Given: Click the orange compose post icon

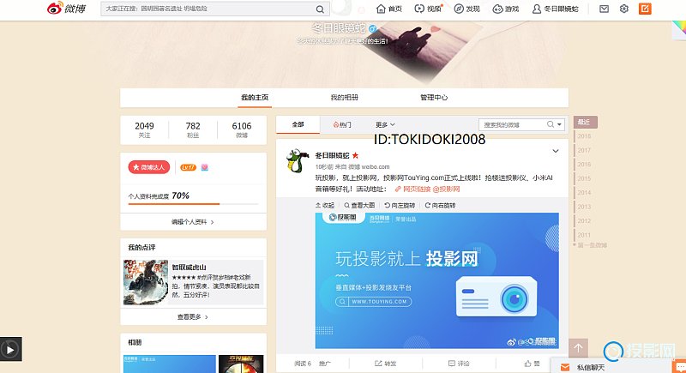Looking at the screenshot, I should click(x=644, y=9).
